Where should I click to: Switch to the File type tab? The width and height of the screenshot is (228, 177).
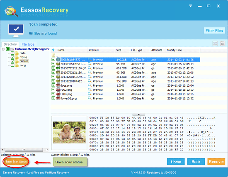(x=28, y=44)
